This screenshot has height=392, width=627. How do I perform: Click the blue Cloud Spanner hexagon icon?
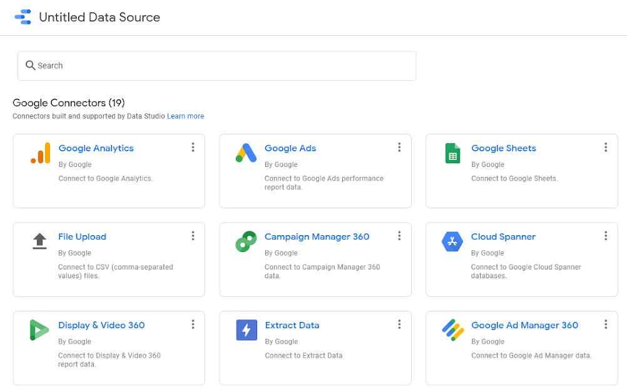tap(452, 241)
